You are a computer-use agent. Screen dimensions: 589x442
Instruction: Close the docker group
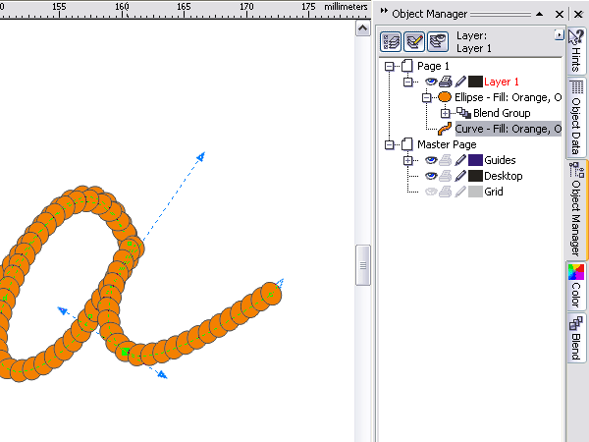[x=578, y=15]
